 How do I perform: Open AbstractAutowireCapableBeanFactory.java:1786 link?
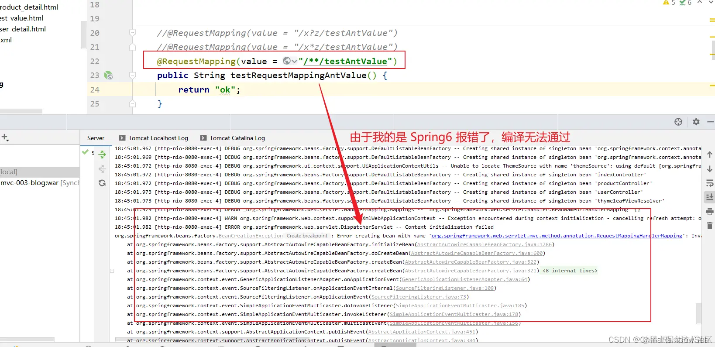pos(485,244)
